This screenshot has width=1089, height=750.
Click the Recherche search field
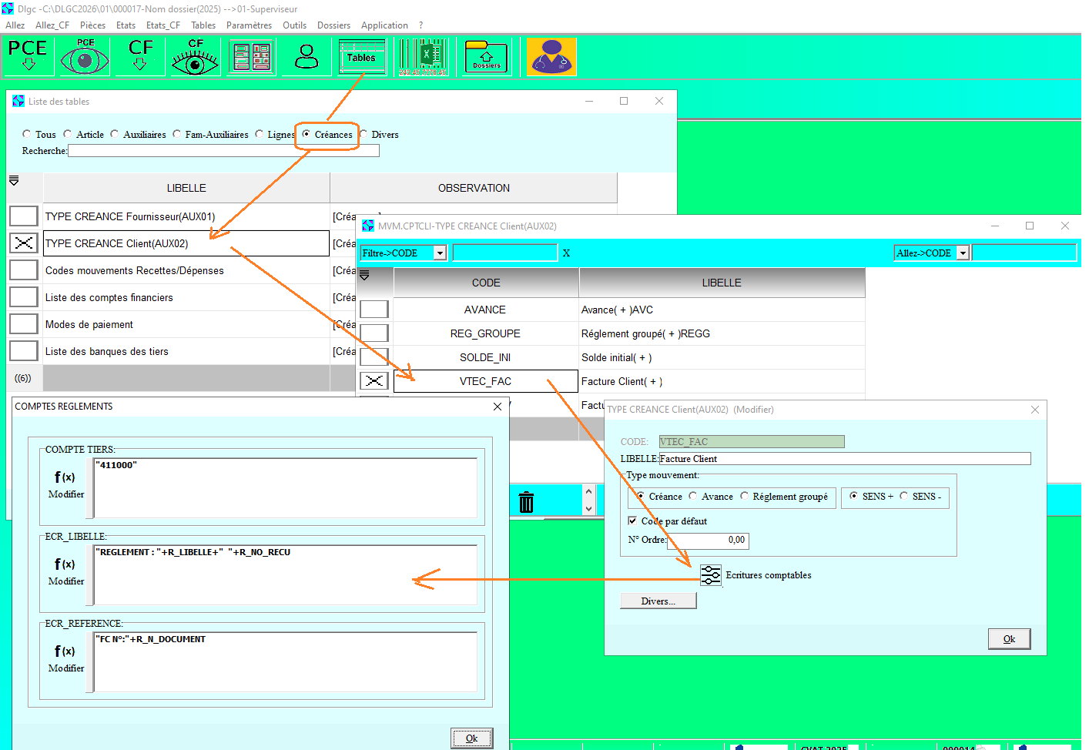(x=223, y=151)
